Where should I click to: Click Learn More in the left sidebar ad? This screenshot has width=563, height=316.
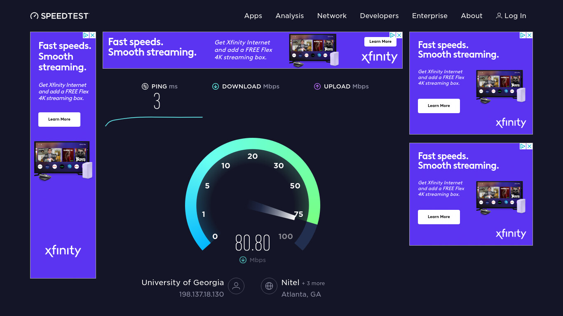tap(59, 119)
